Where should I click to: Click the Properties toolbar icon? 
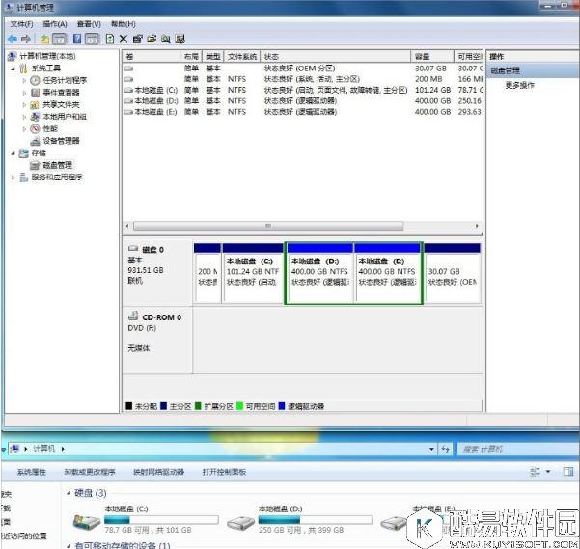point(138,39)
